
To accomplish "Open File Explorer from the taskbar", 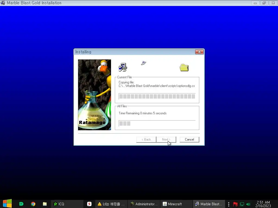I will click(x=45, y=204).
